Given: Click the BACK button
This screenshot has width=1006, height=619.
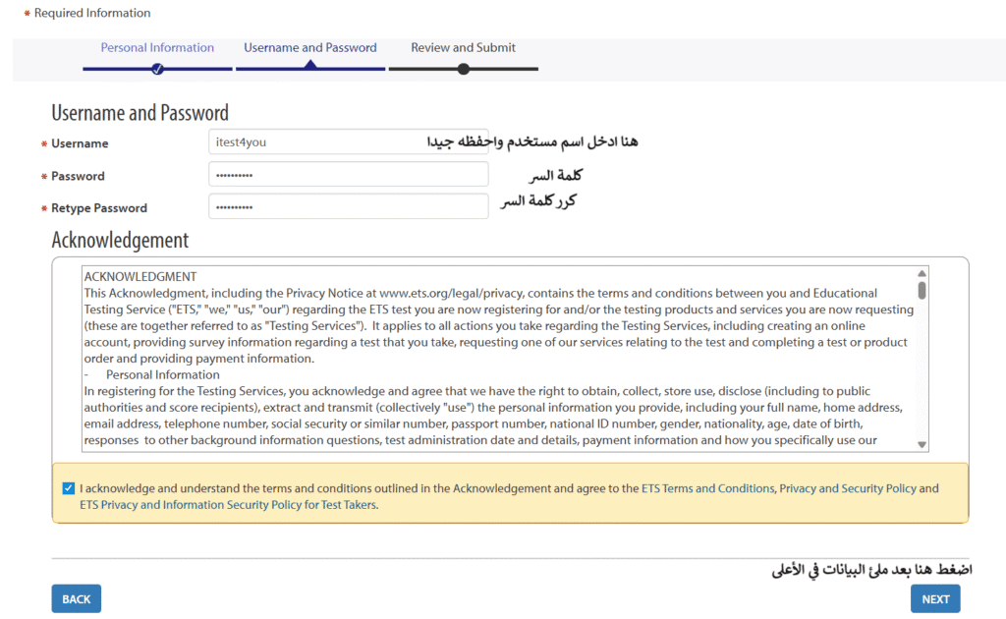Looking at the screenshot, I should click(x=77, y=598).
